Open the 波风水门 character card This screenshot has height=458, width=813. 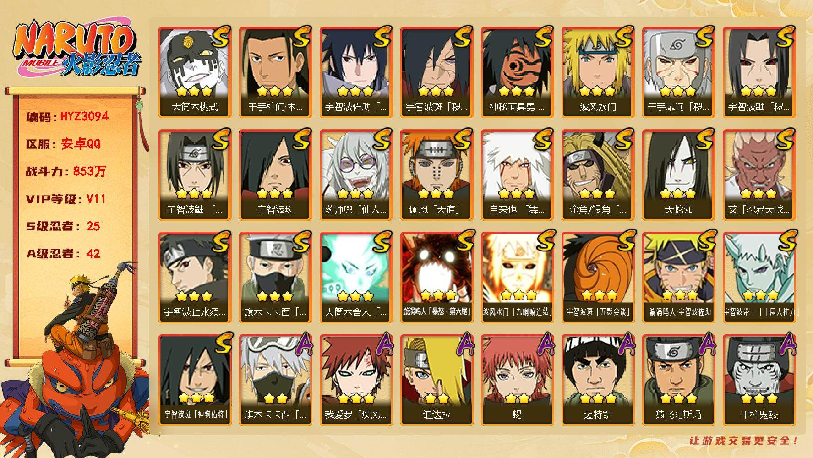pos(598,72)
